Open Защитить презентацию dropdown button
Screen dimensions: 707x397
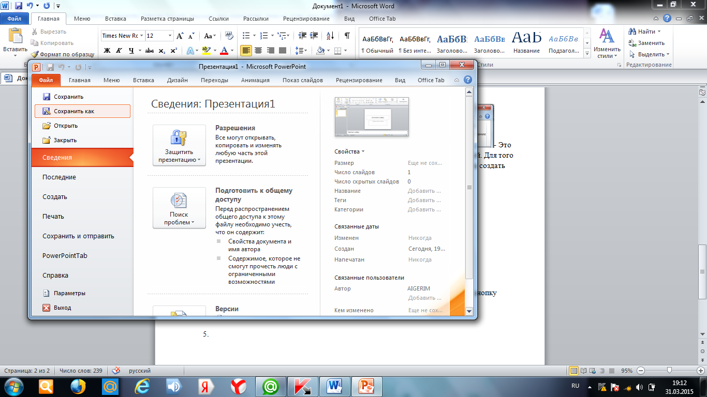pyautogui.click(x=179, y=145)
